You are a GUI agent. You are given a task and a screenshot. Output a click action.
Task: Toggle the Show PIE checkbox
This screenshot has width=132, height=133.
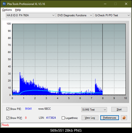[8, 109]
